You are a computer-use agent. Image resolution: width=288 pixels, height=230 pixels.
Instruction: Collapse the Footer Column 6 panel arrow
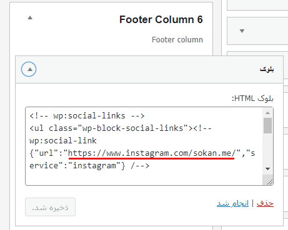(x=30, y=17)
